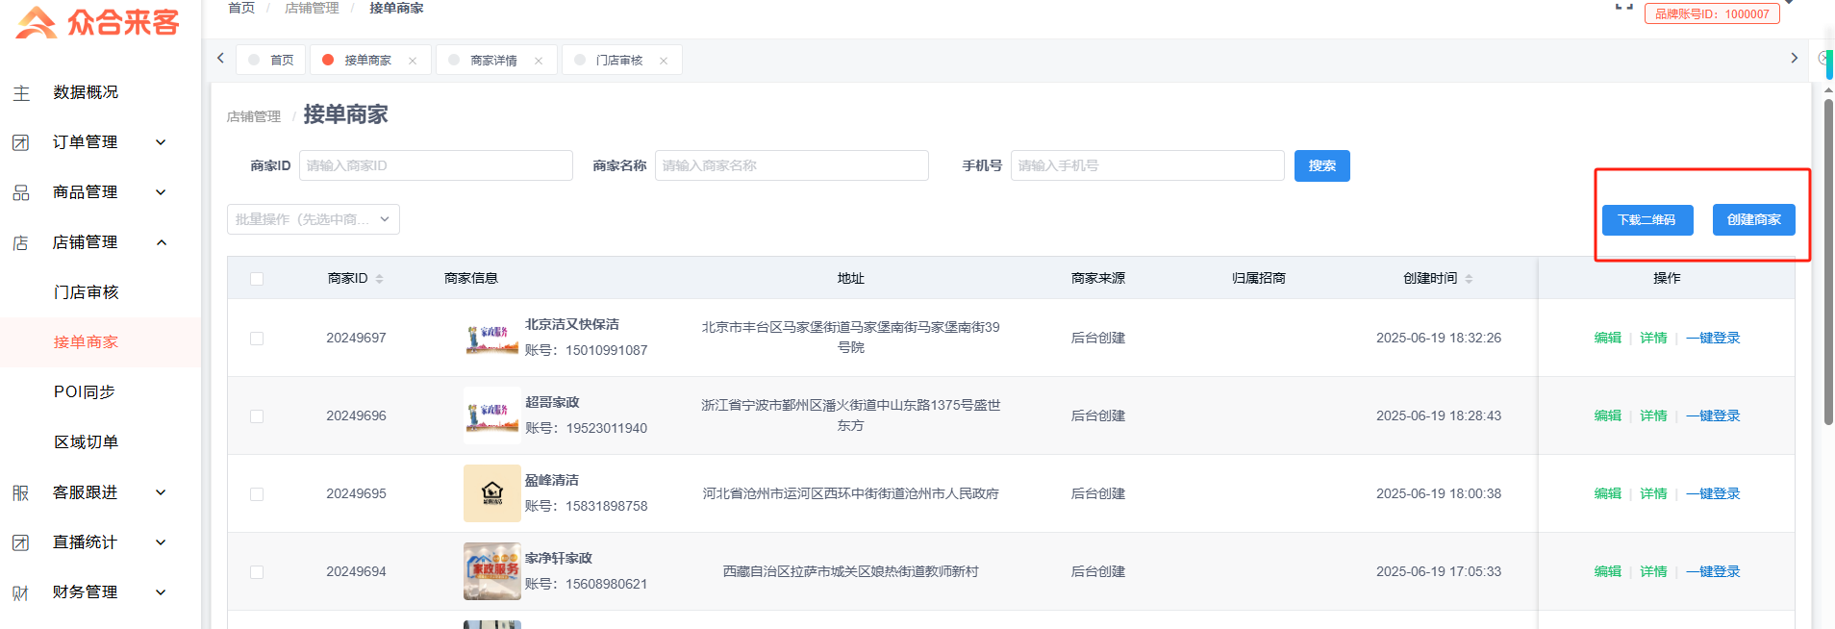
Task: Click 详情 for 超哥家政
Action: pyautogui.click(x=1654, y=416)
